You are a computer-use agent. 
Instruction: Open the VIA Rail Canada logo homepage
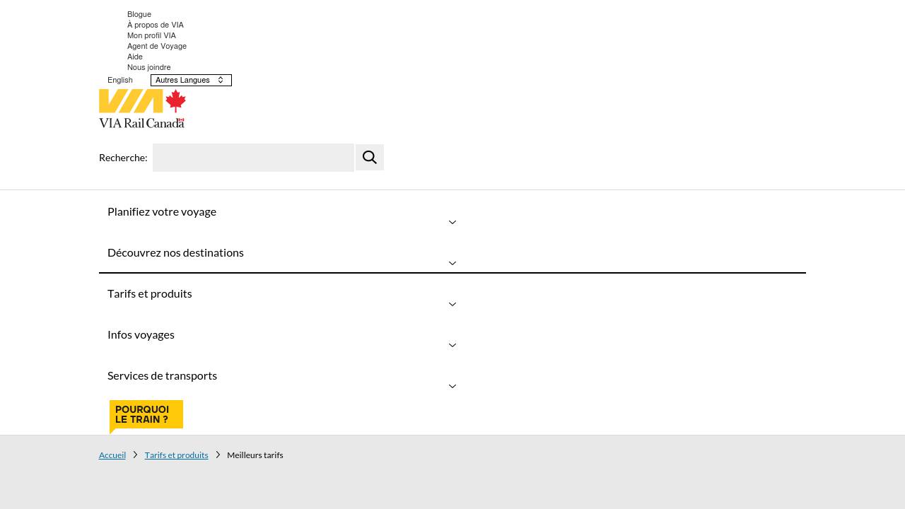[142, 108]
